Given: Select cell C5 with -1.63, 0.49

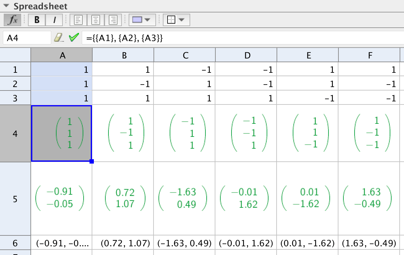Looking at the screenshot, I should coord(185,199).
